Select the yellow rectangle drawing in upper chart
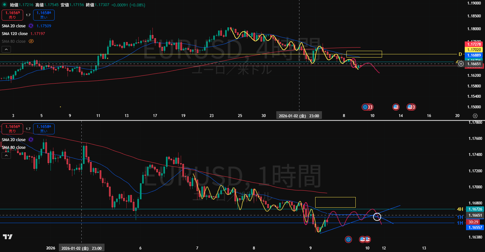485x252 pixels. [364, 54]
